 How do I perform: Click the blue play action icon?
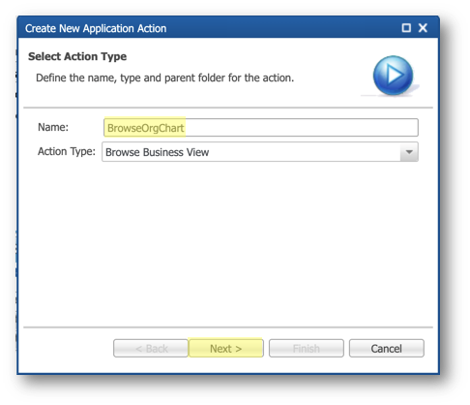tap(393, 76)
